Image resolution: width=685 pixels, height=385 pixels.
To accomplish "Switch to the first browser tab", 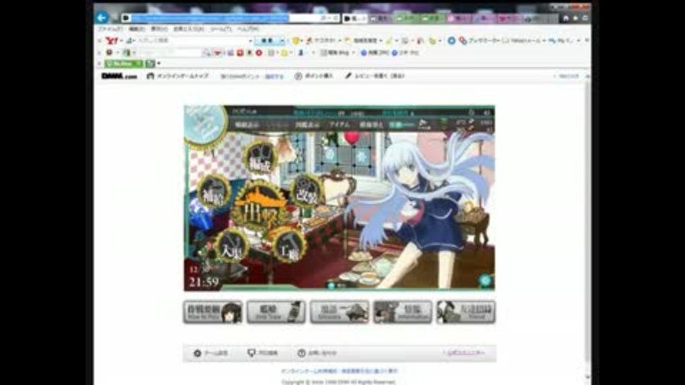I will tap(355, 19).
